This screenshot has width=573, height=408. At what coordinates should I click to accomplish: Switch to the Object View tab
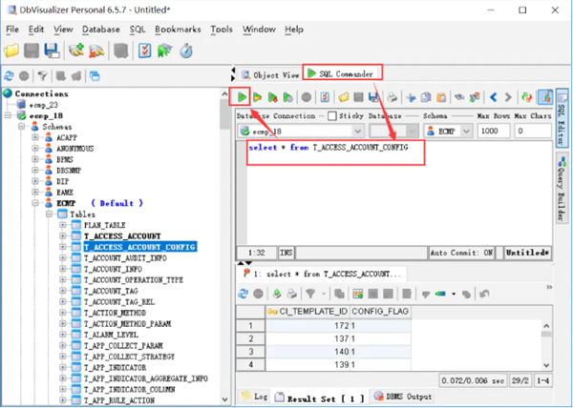(269, 73)
